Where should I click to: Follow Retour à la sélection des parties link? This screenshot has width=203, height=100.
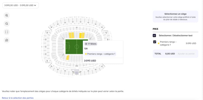pyautogui.click(x=18, y=98)
